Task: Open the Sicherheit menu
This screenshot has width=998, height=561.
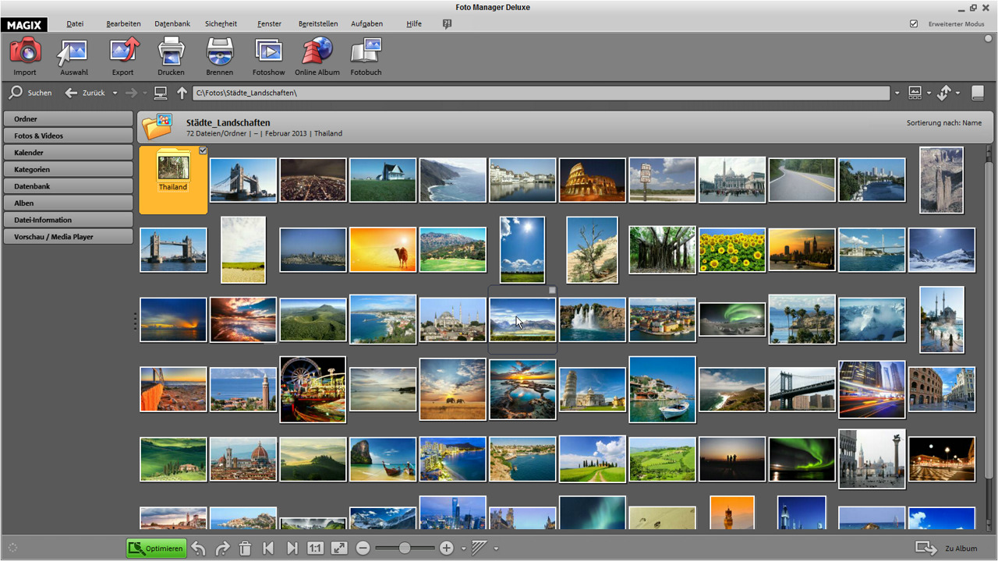Action: tap(221, 24)
